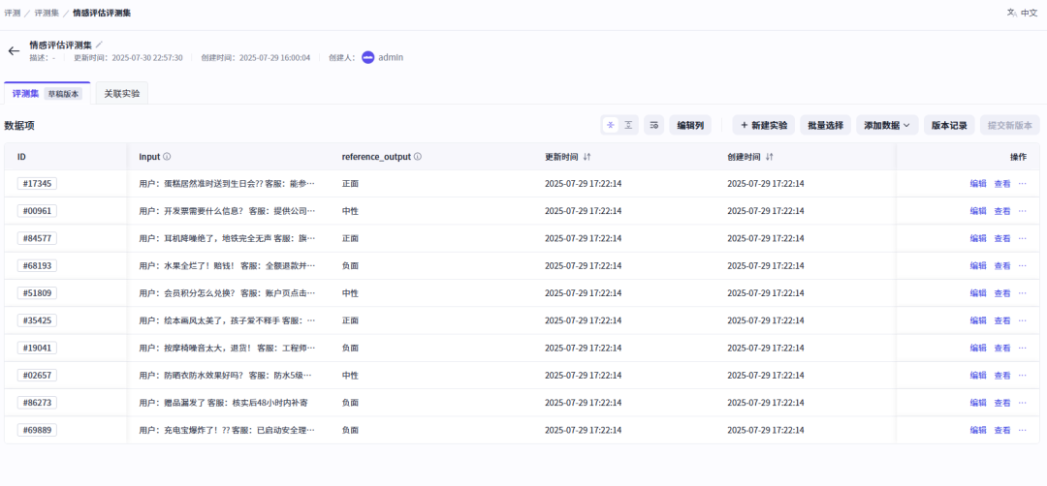Click input text starting 用户：充电宝爆炸了

click(226, 430)
